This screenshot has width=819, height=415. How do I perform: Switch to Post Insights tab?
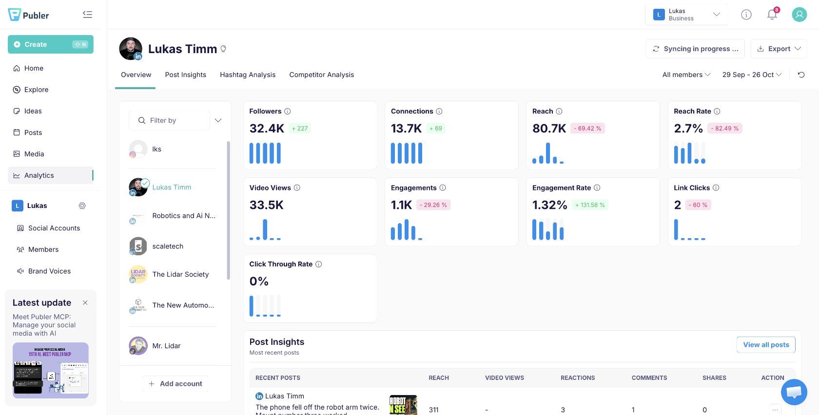[186, 75]
